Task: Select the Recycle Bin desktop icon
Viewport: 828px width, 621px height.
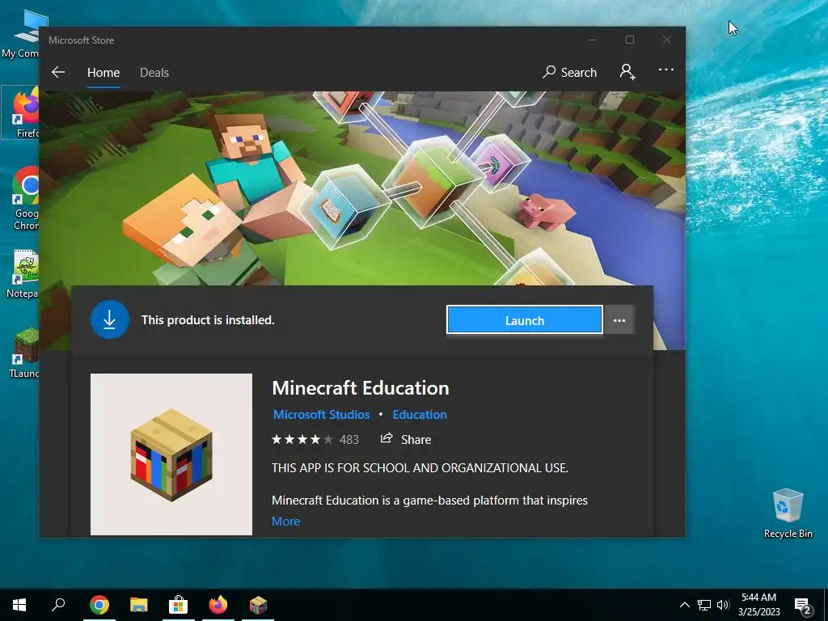Action: (788, 513)
